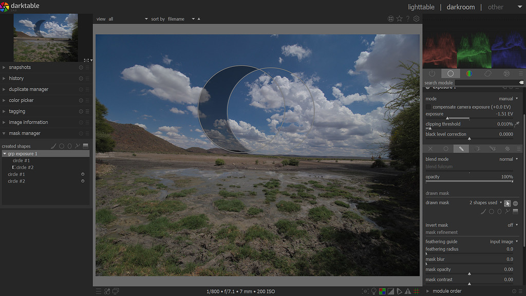The image size is (526, 296).
Task: Open the other views menu
Action: [x=495, y=7]
